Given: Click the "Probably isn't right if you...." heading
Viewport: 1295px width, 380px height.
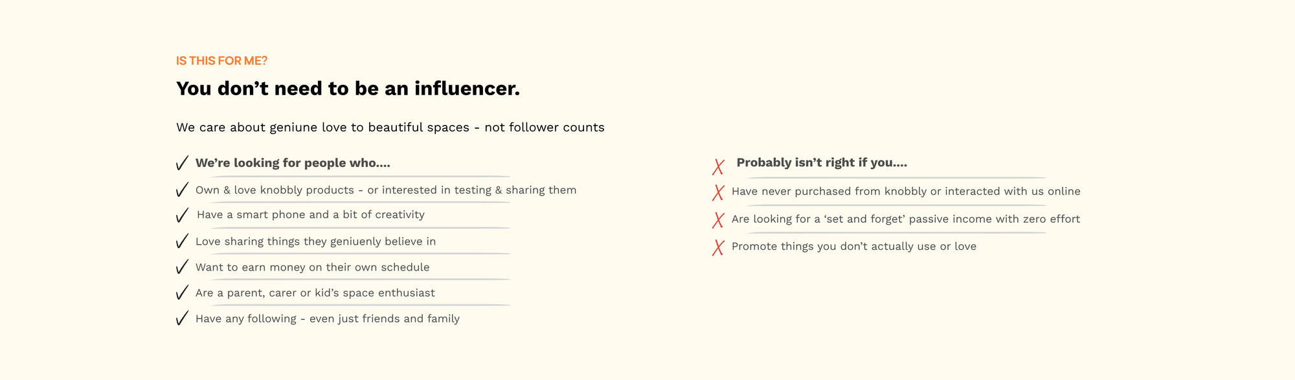Looking at the screenshot, I should click(822, 162).
